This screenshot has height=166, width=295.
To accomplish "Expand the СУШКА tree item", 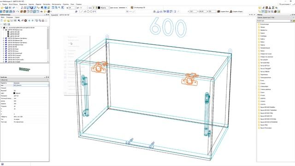I will pyautogui.click(x=4, y=57).
